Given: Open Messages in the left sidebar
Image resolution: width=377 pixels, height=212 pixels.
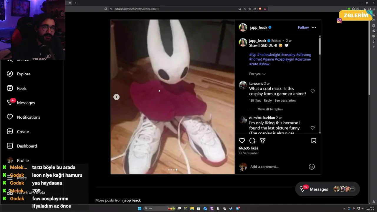Looking at the screenshot, I should click(x=21, y=103).
